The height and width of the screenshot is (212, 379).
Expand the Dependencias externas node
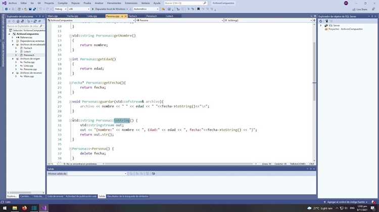click(x=13, y=41)
